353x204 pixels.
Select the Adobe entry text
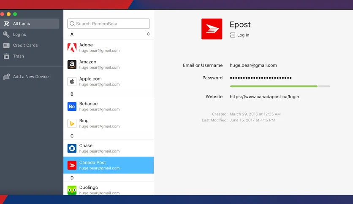[x=99, y=48]
